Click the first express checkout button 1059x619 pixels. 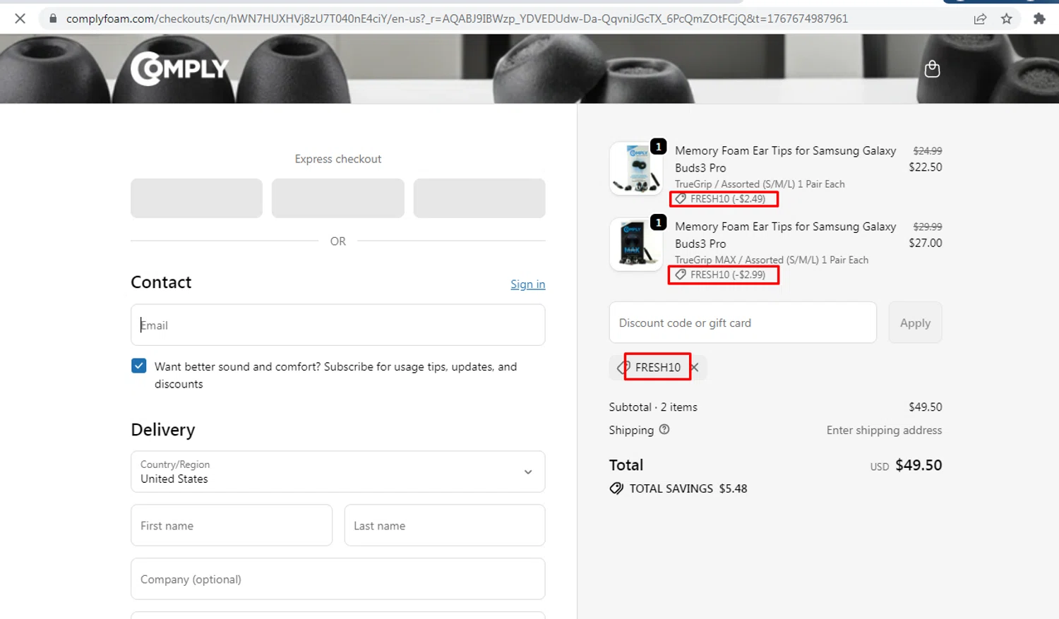[x=196, y=198]
